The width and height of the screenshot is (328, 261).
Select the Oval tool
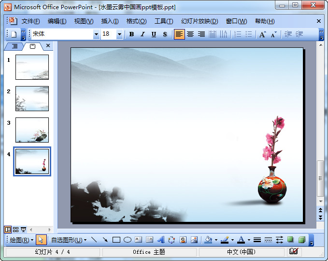pos(128,240)
